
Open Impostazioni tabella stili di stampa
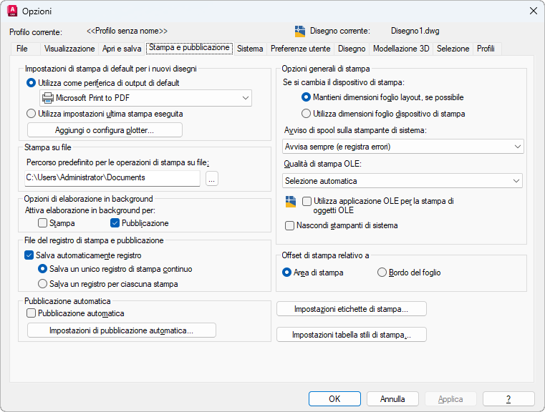click(351, 335)
